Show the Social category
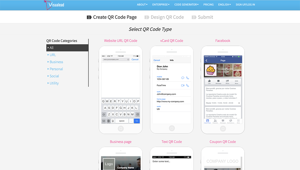 (x=54, y=76)
